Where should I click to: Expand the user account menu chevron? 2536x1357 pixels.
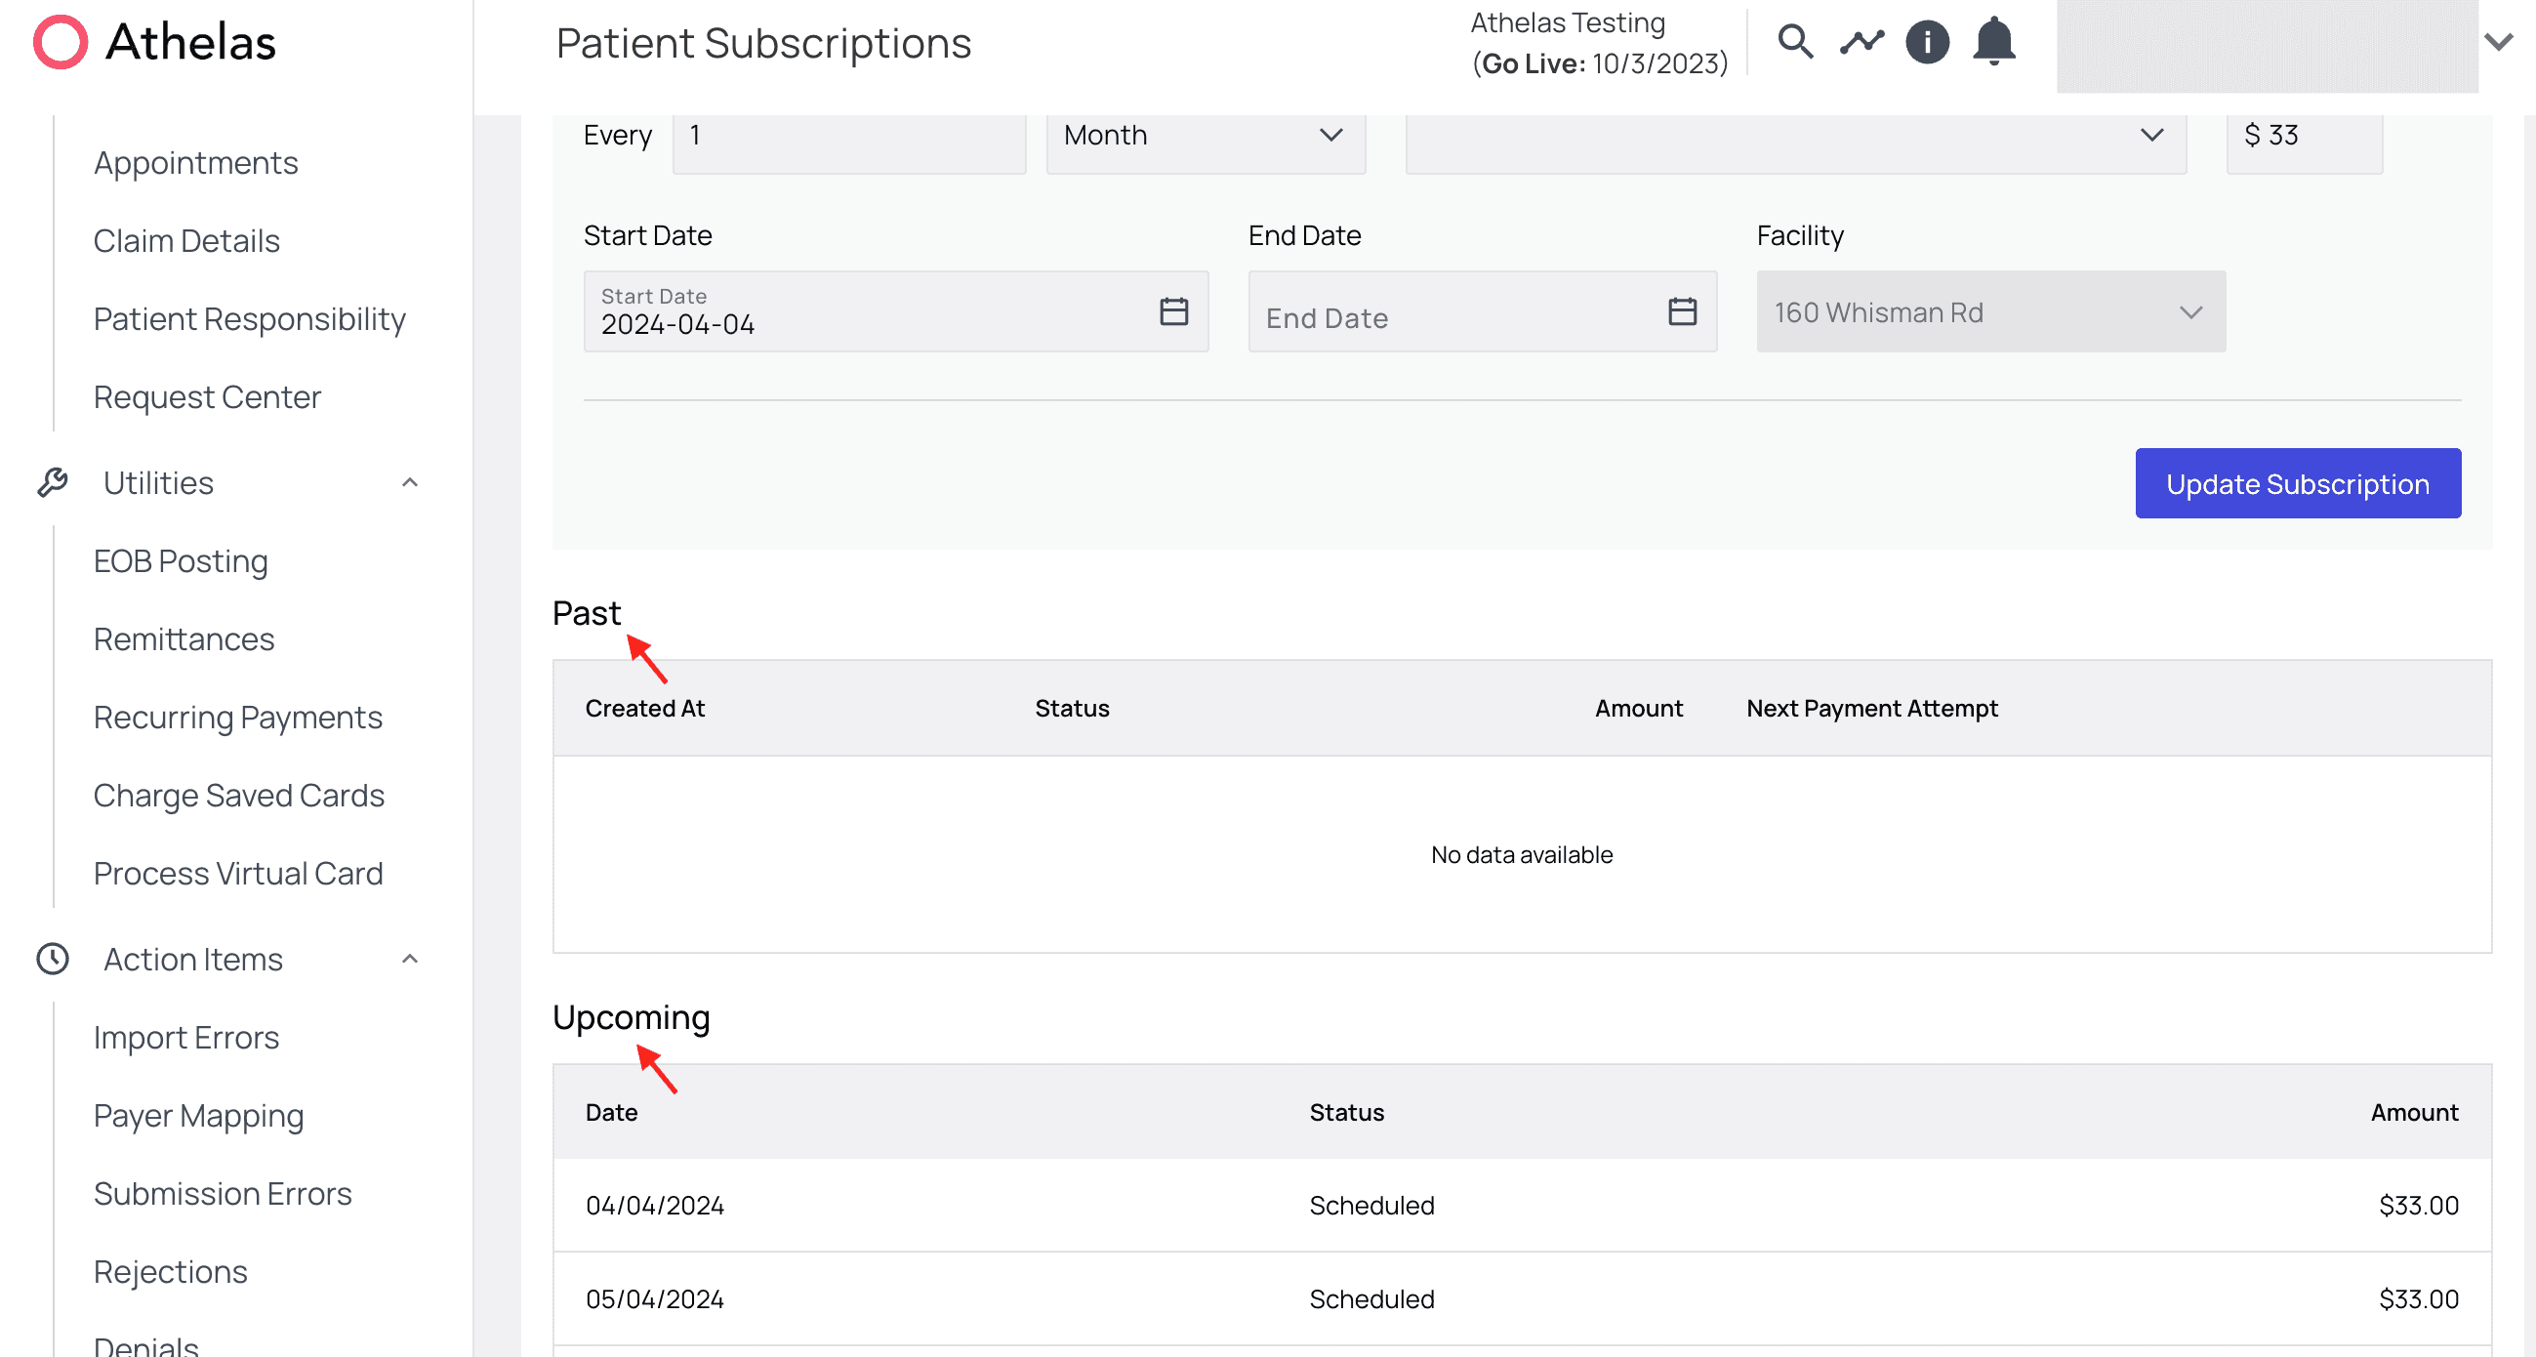tap(2498, 42)
